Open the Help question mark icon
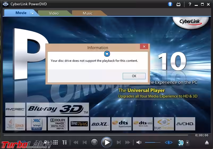Viewport: 213px width, 149px height. click(x=190, y=4)
